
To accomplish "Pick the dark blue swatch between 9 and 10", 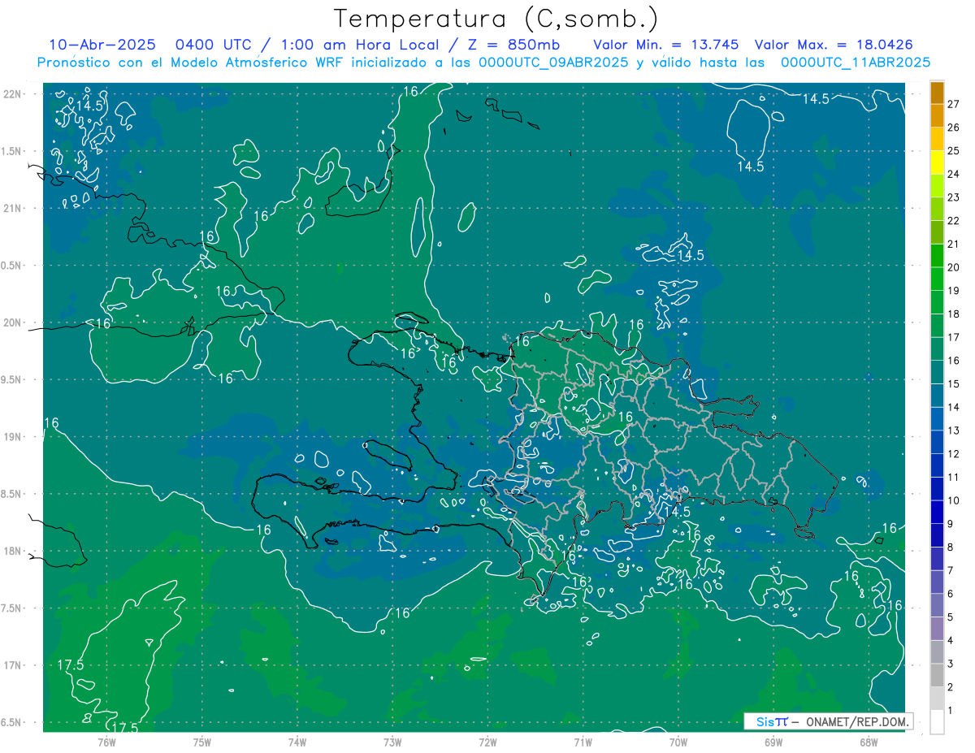I will [x=937, y=512].
